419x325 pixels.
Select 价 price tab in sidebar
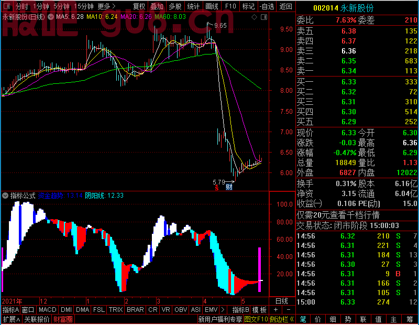point(318,319)
